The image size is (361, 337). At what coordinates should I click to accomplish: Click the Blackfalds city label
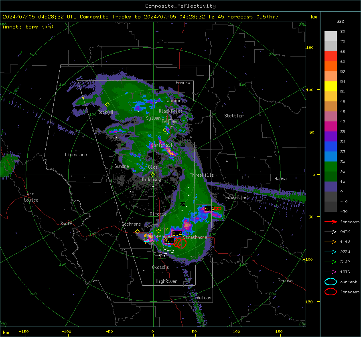tap(170, 111)
